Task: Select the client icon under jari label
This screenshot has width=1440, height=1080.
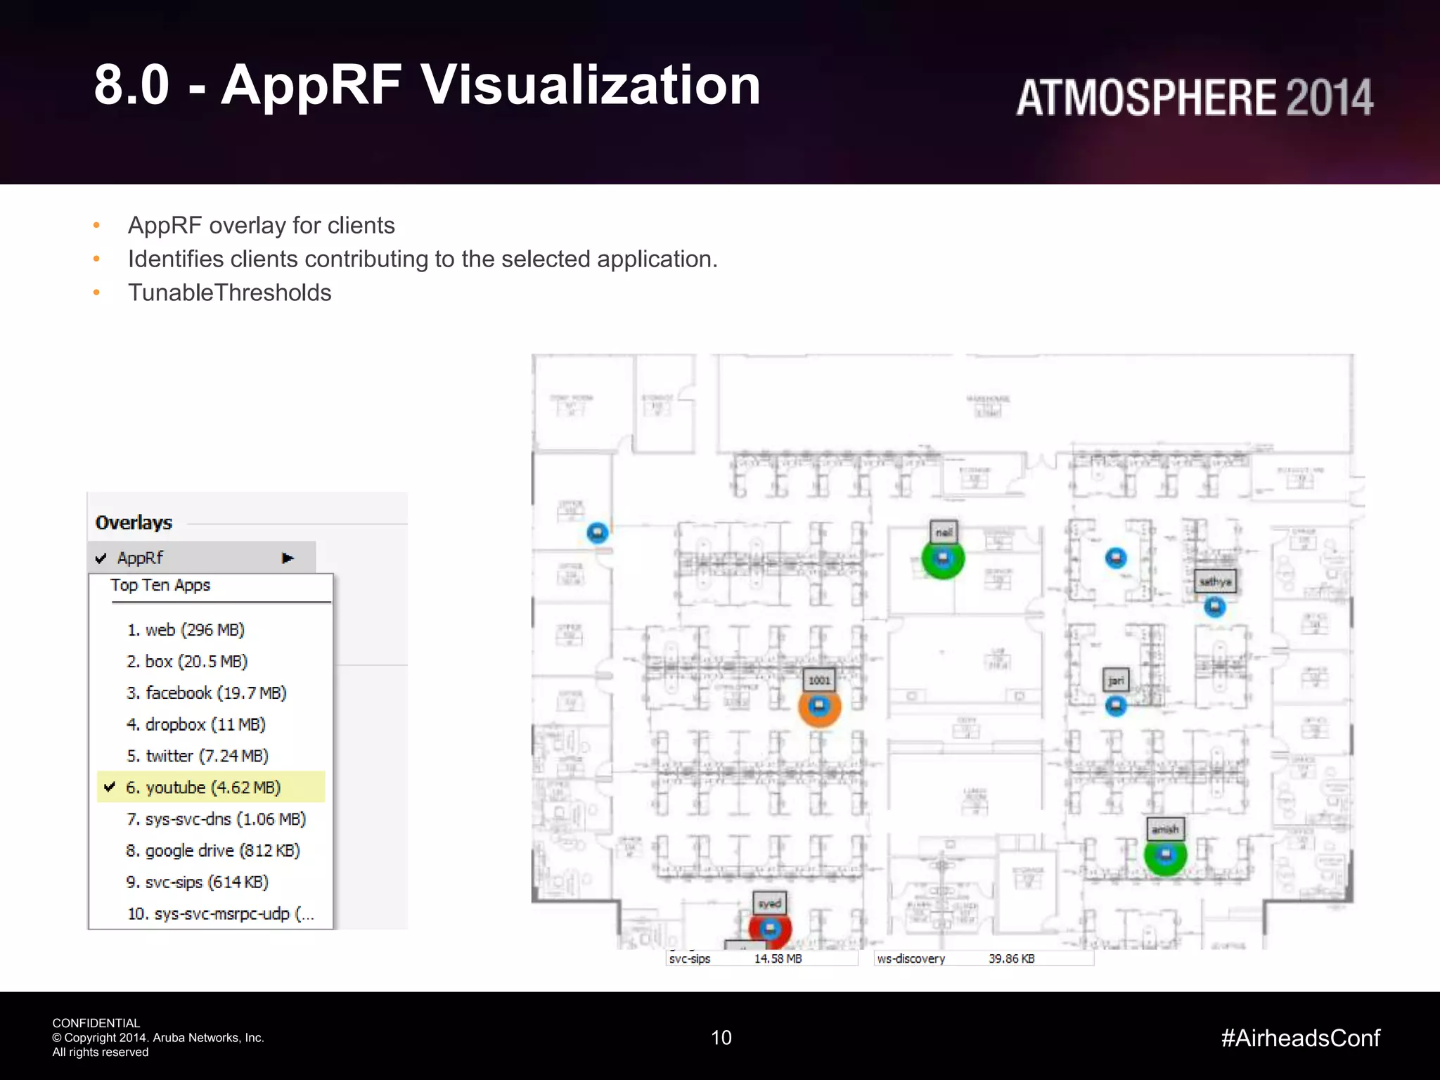Action: tap(1116, 705)
